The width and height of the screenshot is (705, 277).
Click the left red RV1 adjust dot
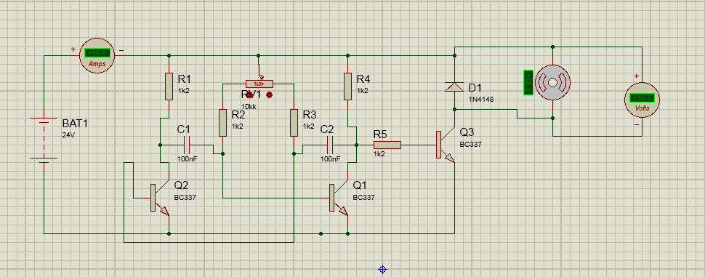(249, 95)
